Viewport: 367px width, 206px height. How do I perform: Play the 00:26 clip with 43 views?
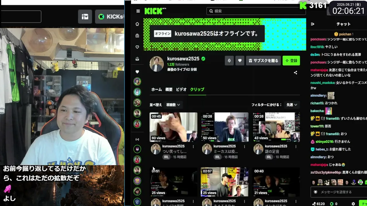276,127
